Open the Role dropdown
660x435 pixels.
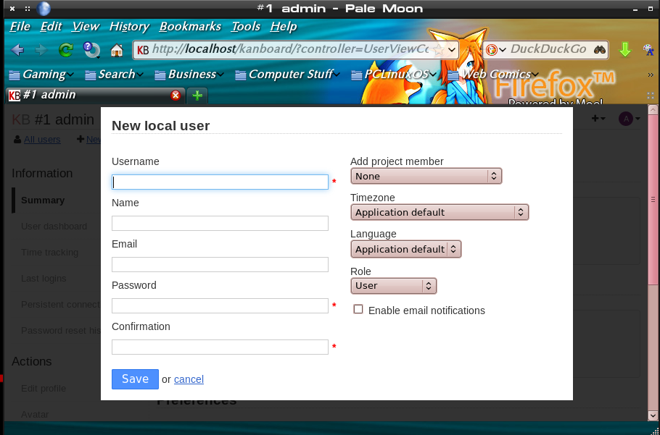pos(394,285)
